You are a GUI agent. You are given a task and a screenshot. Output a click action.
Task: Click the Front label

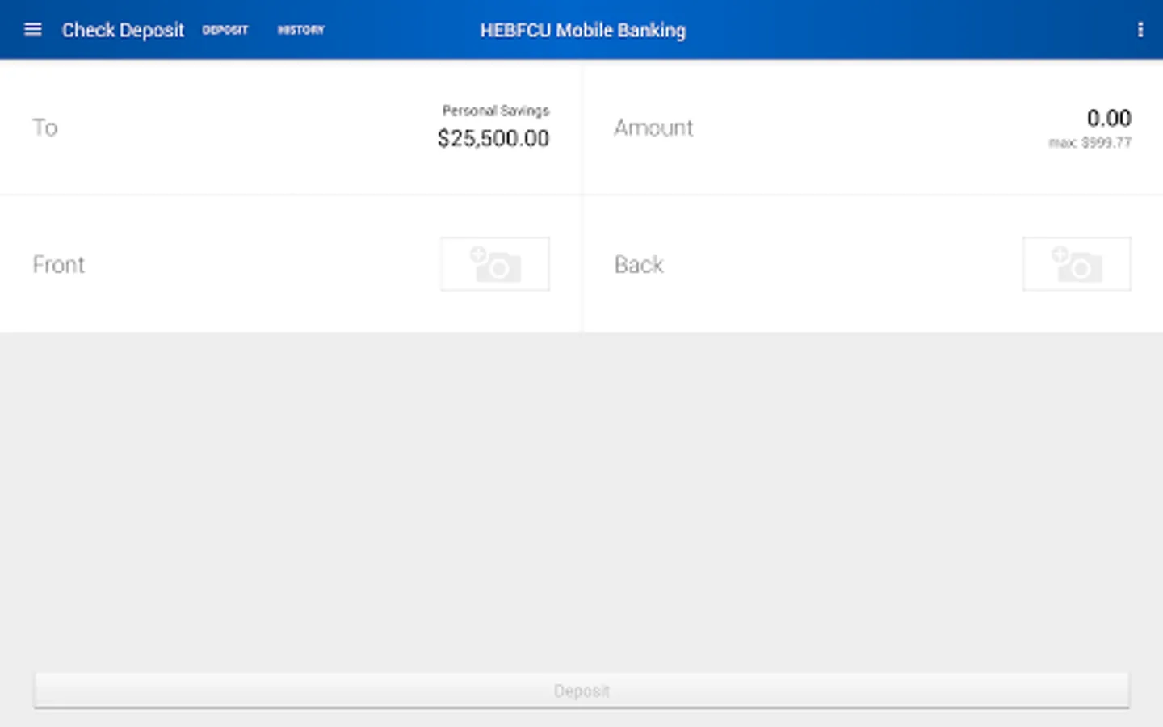click(x=58, y=265)
